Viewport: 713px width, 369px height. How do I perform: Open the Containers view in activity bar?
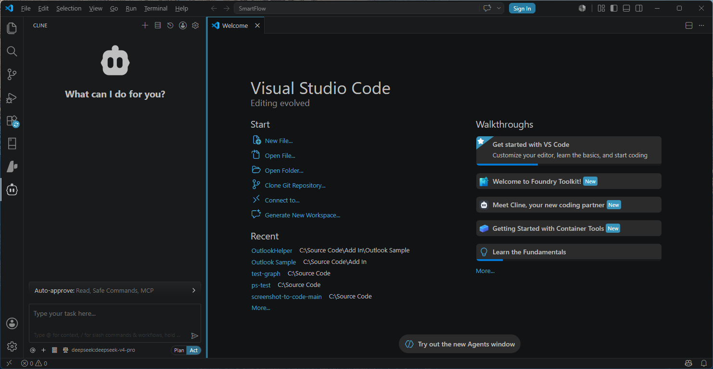click(12, 144)
